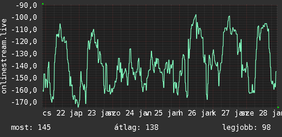
Task: Click the y-axis label -90,0
Action: pos(26,5)
